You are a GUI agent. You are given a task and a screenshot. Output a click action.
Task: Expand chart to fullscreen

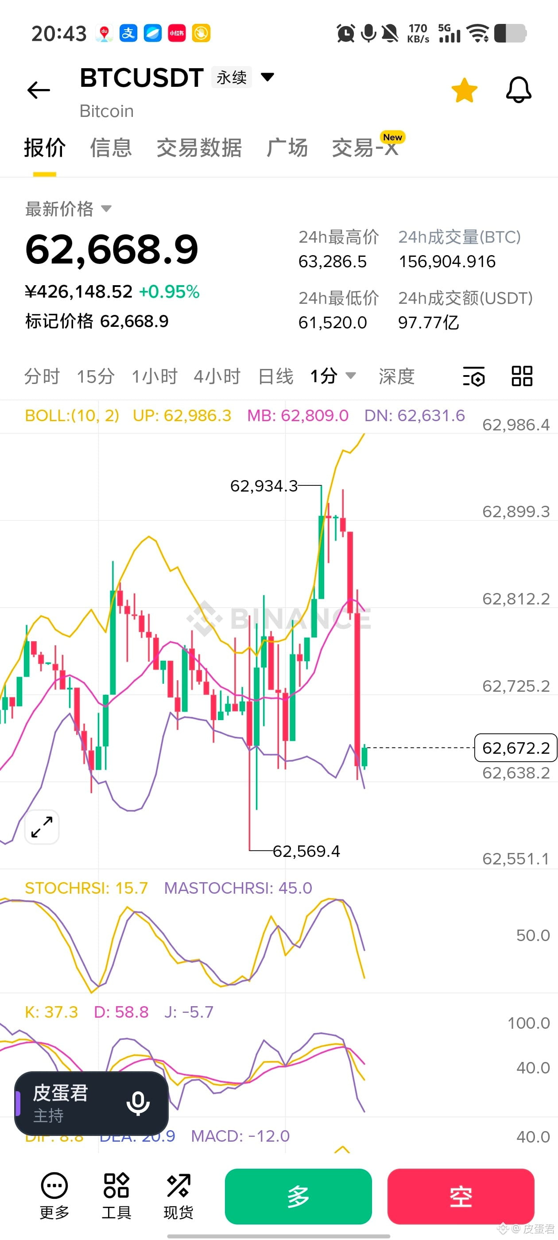[42, 827]
